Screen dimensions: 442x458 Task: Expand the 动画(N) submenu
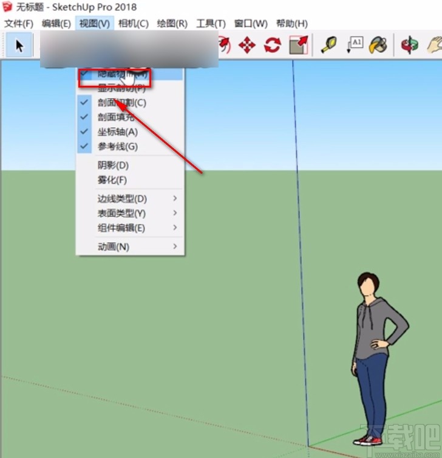tap(130, 247)
